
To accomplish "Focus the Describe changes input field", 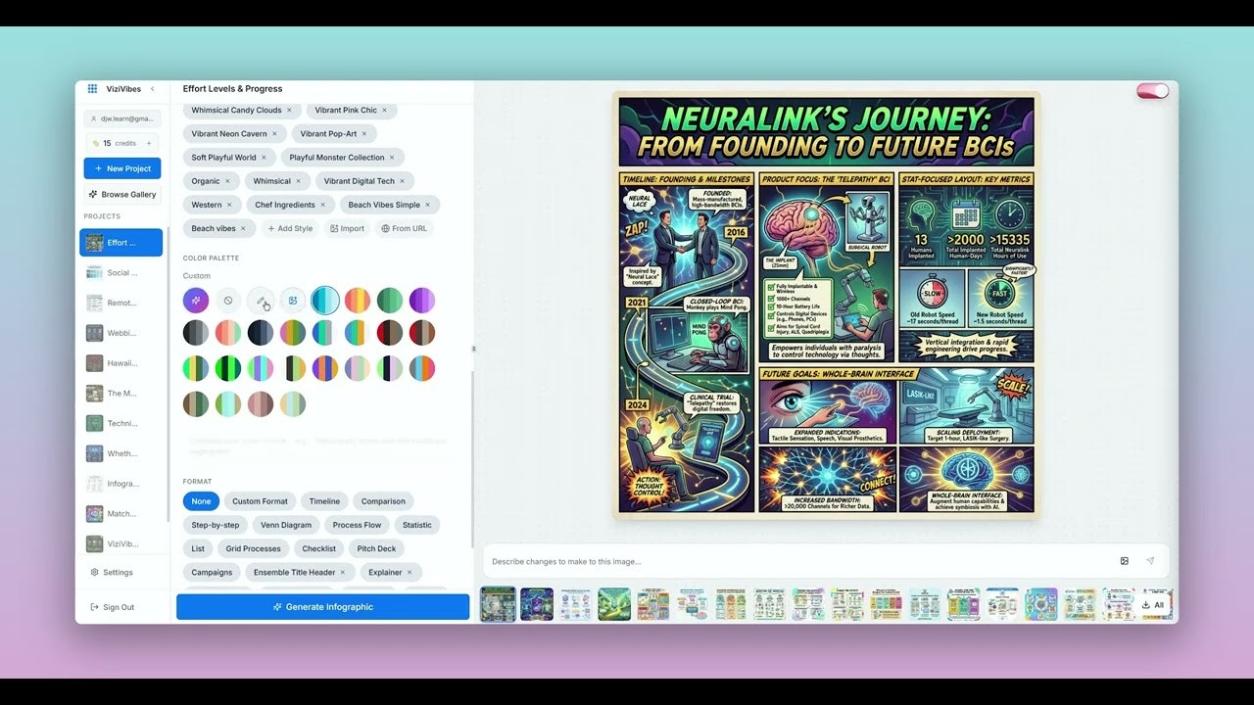I will [798, 561].
